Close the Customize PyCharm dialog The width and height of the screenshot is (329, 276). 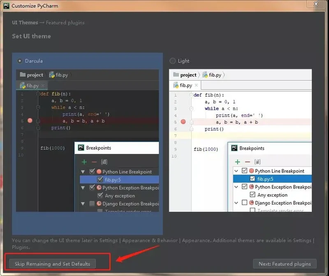coord(316,4)
